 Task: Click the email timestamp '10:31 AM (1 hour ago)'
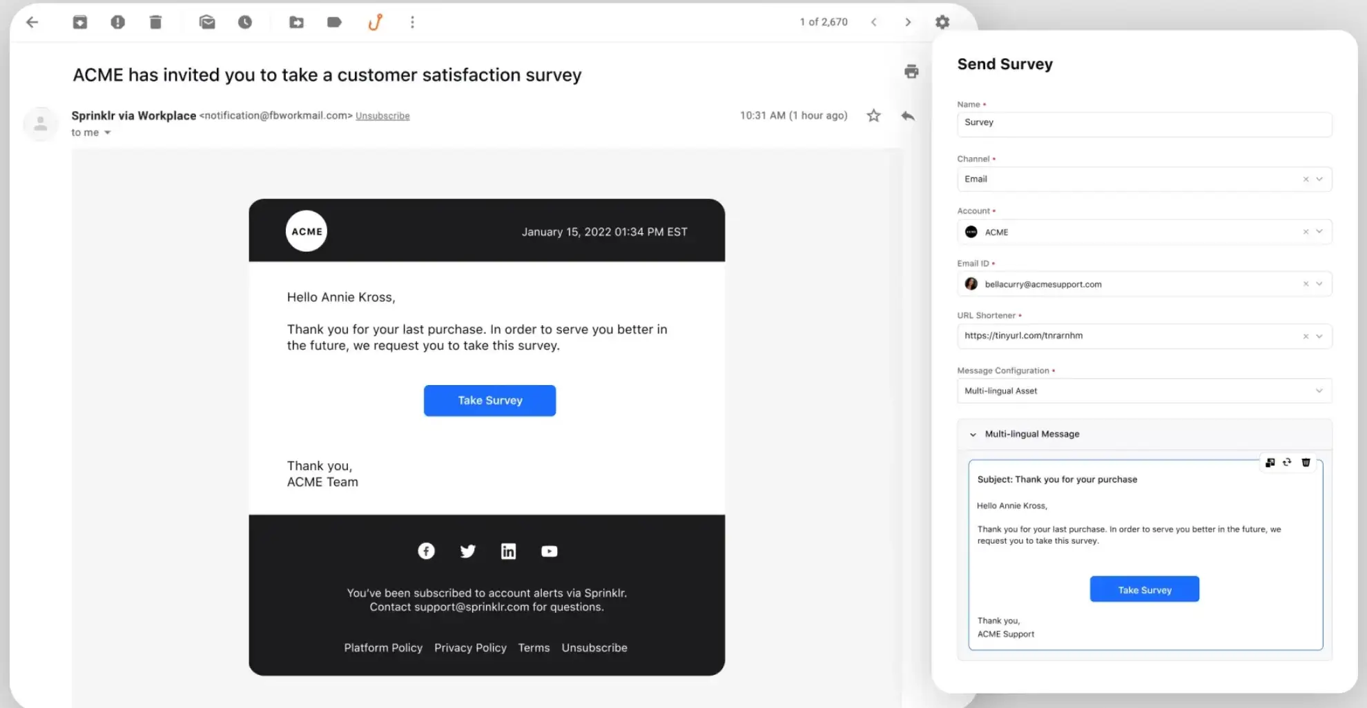[793, 115]
